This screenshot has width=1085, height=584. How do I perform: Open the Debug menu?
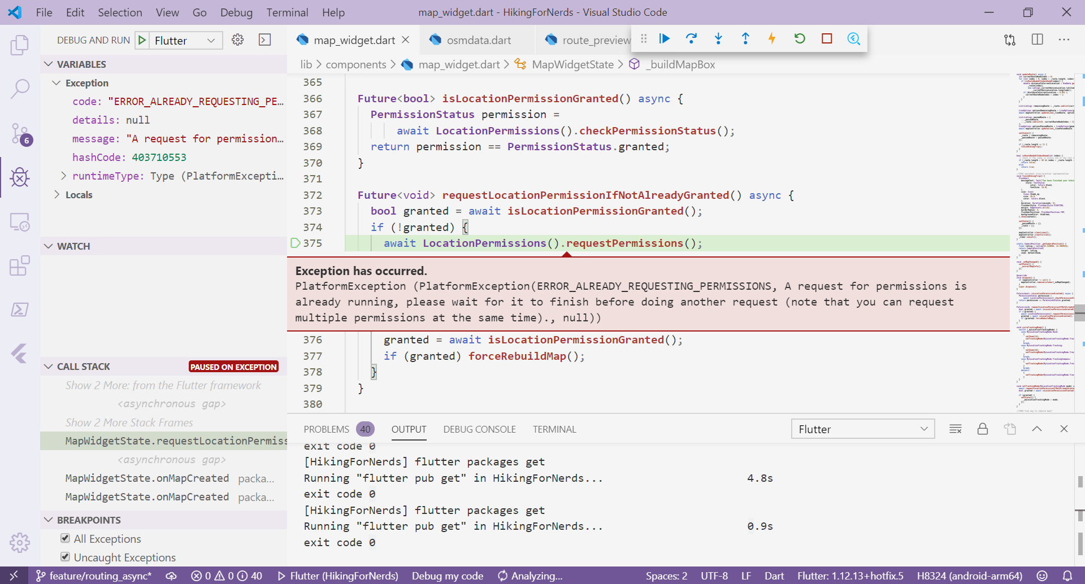tap(236, 12)
